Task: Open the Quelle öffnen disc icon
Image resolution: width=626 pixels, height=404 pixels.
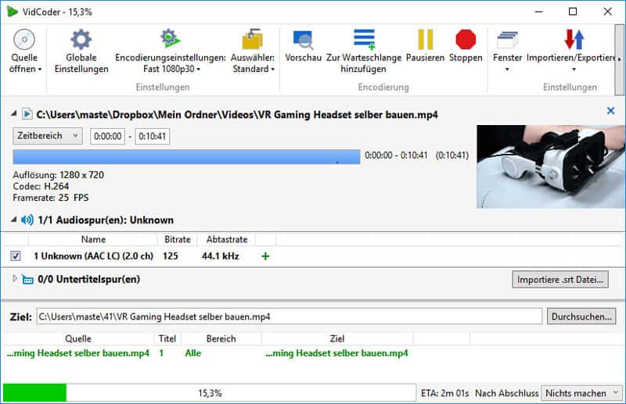Action: (x=24, y=40)
